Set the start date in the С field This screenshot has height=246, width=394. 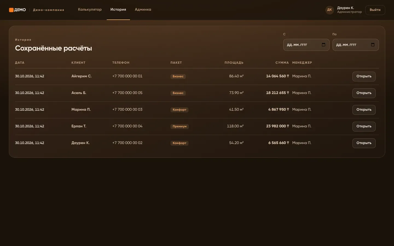pyautogui.click(x=306, y=45)
